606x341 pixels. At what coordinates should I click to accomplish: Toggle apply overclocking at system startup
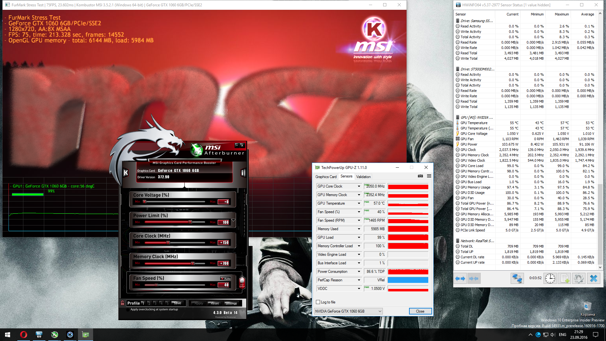128,309
